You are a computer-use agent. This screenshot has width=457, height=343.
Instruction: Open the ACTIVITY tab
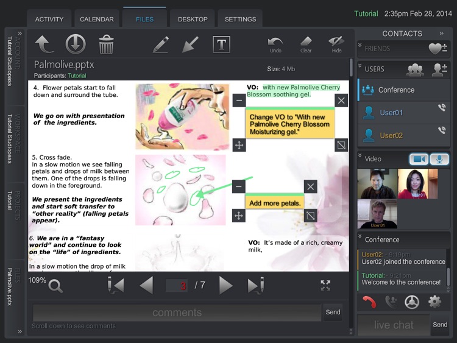[x=49, y=19]
